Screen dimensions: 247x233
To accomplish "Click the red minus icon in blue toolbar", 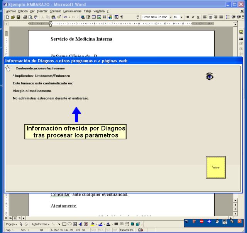I will click(201, 221).
